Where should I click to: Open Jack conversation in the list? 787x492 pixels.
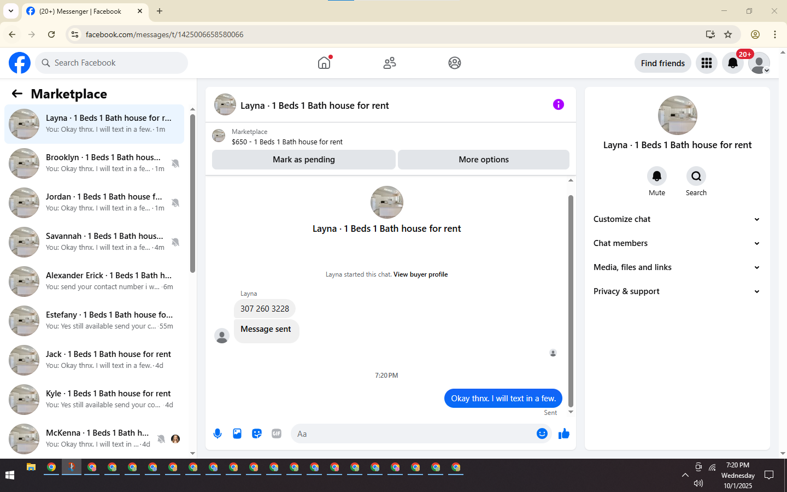point(94,360)
